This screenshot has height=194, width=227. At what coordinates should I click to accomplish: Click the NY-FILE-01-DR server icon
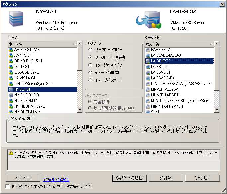pos(11,95)
